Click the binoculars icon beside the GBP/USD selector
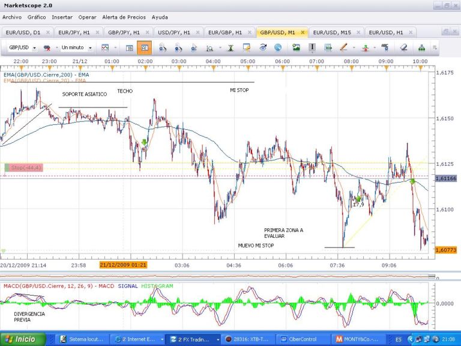Viewport: 461px width, 346px height. click(47, 47)
